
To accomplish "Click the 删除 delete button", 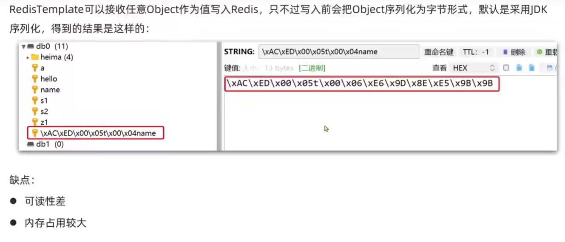I will point(514,52).
